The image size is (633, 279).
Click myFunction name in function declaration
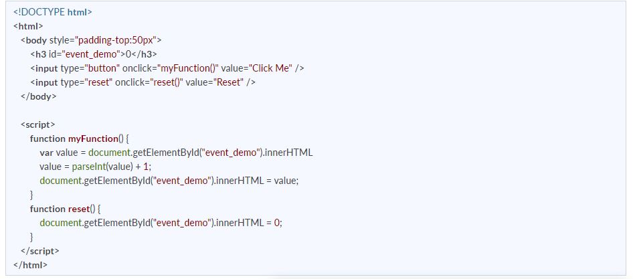pos(92,138)
